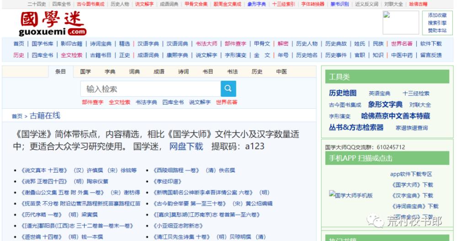Click the broken banner image at top right
457x241 pixels.
[x=400, y=23]
